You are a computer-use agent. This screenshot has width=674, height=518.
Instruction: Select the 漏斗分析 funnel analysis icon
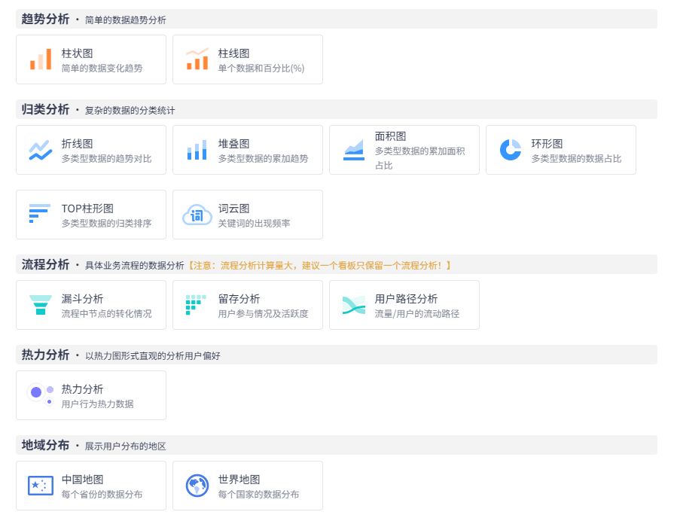pyautogui.click(x=40, y=305)
